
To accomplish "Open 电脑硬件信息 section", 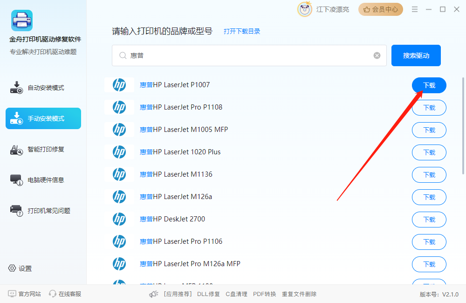I will [43, 180].
